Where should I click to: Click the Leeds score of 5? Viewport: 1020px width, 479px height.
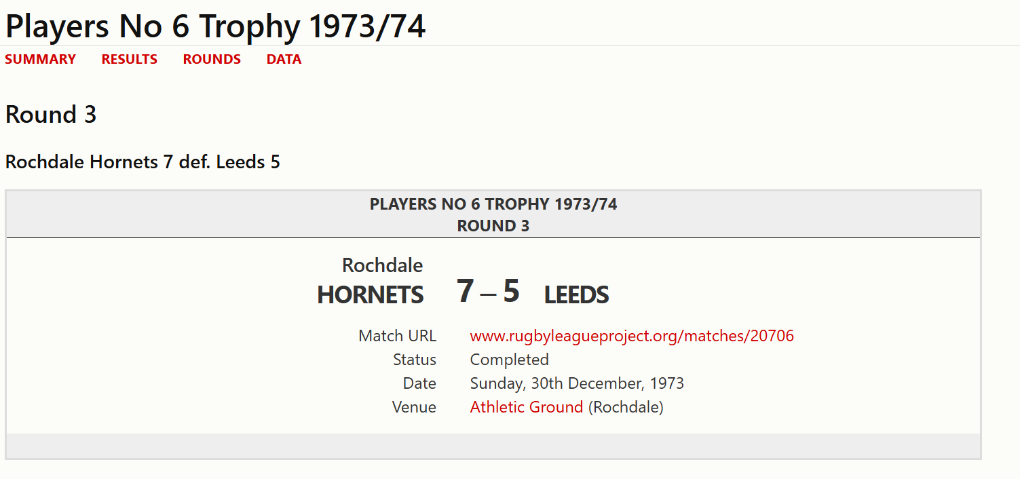511,291
